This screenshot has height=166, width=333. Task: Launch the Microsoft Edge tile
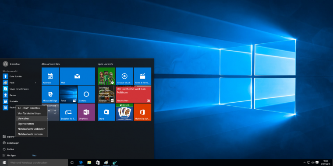[x=50, y=94]
